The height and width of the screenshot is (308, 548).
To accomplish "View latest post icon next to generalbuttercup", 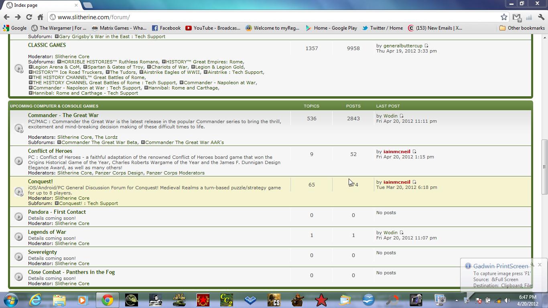I will [426, 46].
